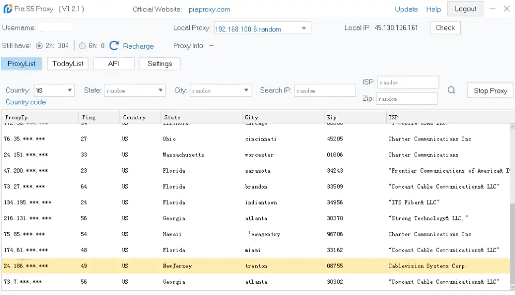Screen dimensions: 515x295
Task: Click the Stop Proxy button
Action: [490, 90]
